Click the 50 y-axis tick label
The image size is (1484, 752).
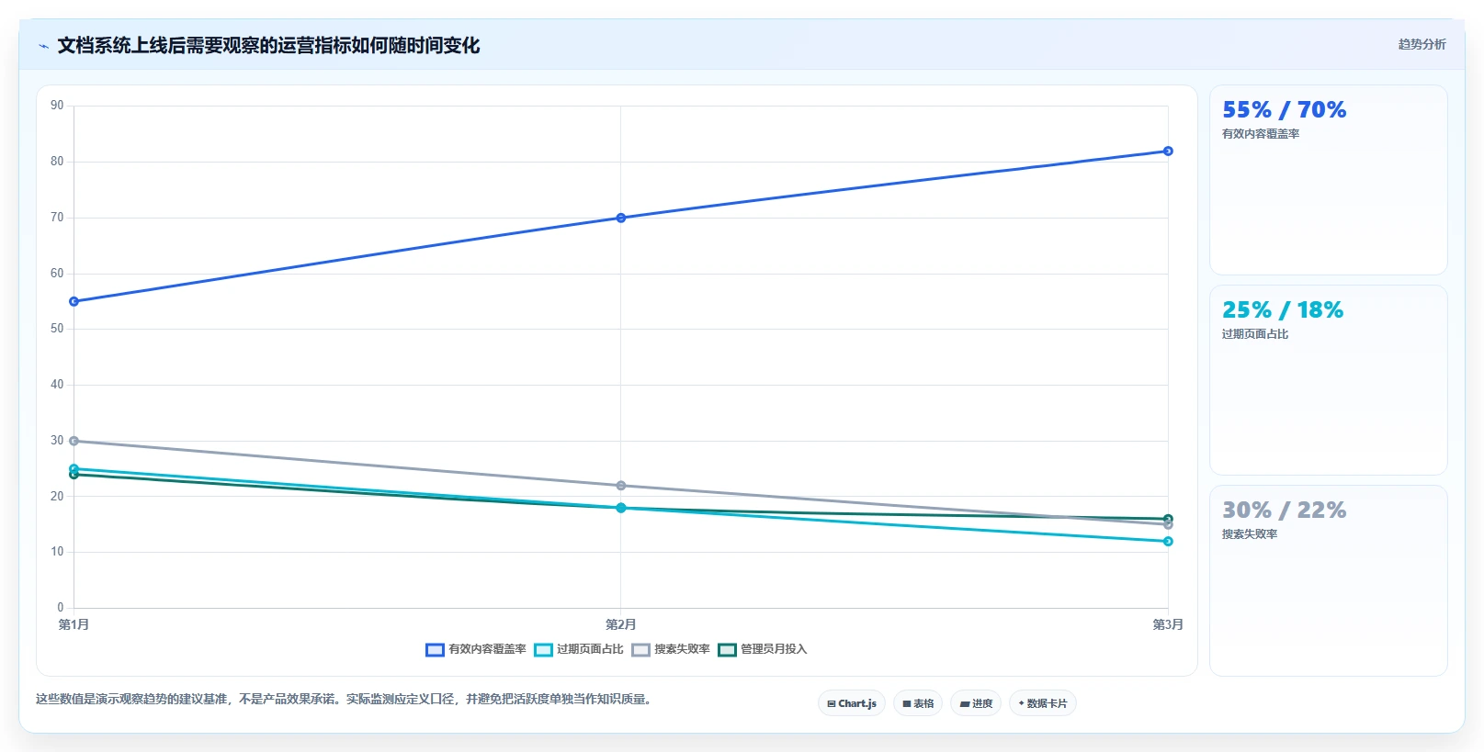57,329
